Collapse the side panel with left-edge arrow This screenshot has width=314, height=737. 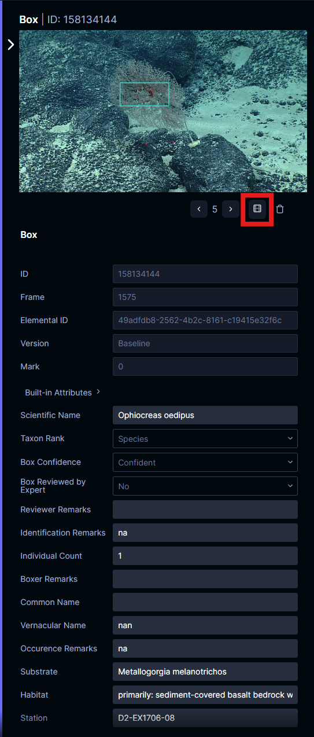10,45
